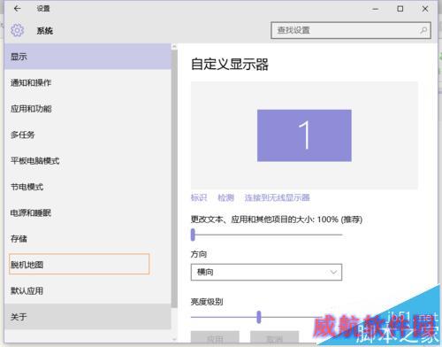Click the chevron arrow of the 横向 combo box
This screenshot has height=347, width=442.
333,272
